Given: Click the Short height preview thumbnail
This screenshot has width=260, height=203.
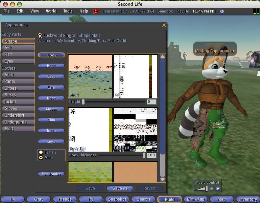Looking at the screenshot, I should 90,76.
